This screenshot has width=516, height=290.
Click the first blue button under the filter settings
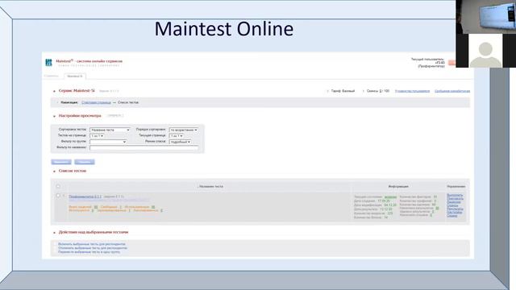point(61,162)
